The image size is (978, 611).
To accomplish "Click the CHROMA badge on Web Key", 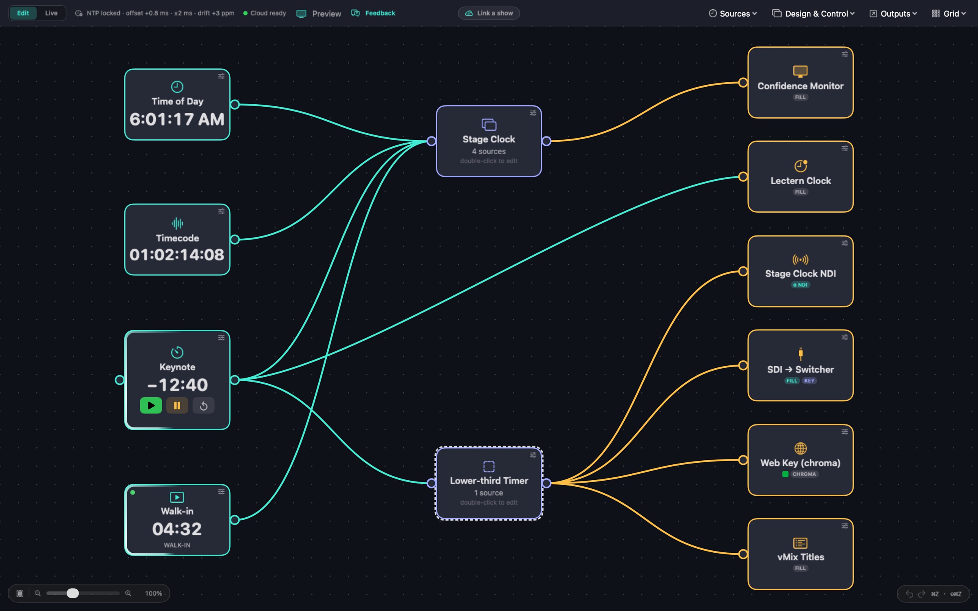I will [x=804, y=474].
